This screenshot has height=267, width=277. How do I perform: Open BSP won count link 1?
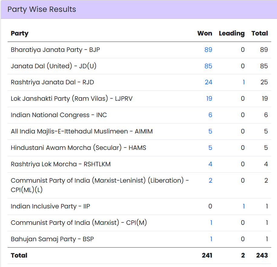[211, 239]
